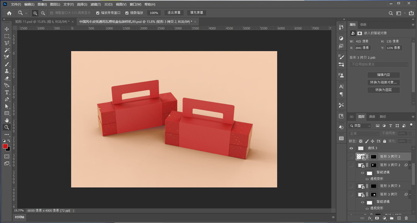
Task: Add layer mask from Layers footer
Action: [x=377, y=218]
